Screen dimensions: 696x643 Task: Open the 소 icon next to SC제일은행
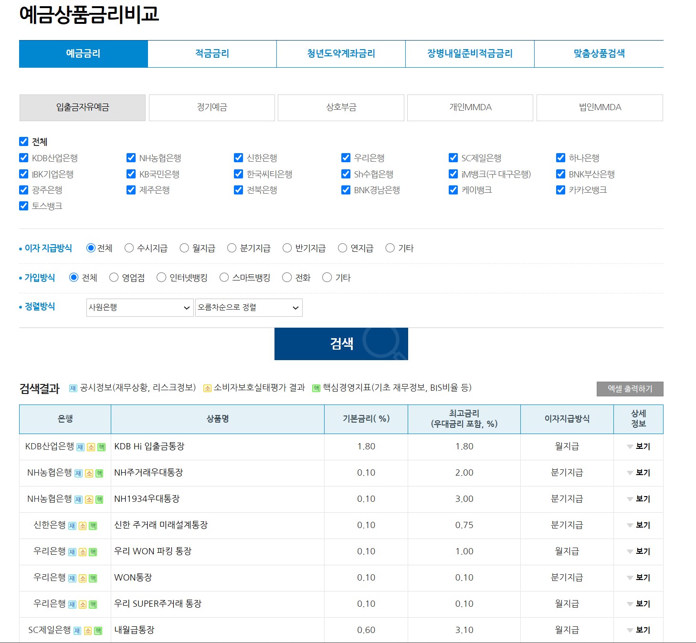(88, 631)
